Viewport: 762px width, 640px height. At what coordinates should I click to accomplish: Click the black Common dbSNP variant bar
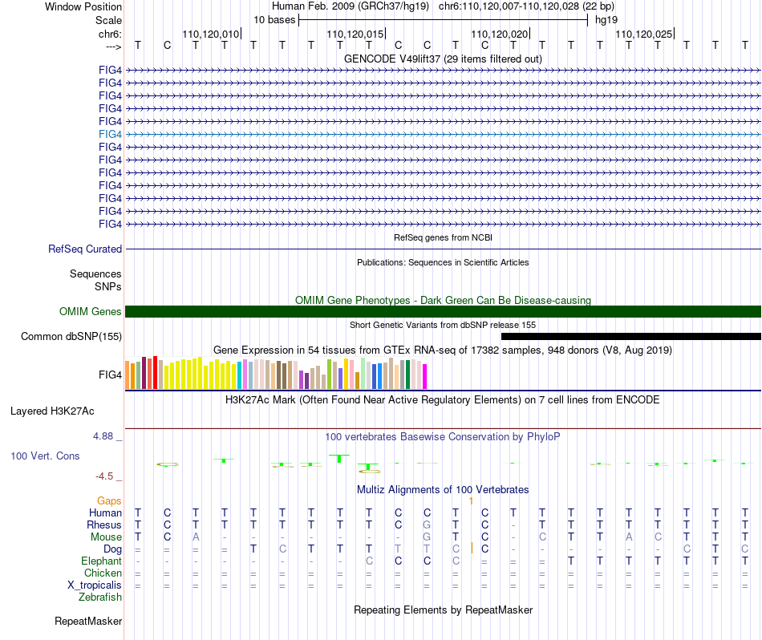click(x=630, y=336)
